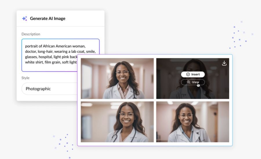Click the sparkle icon beside Generate AI Image

pos(25,19)
